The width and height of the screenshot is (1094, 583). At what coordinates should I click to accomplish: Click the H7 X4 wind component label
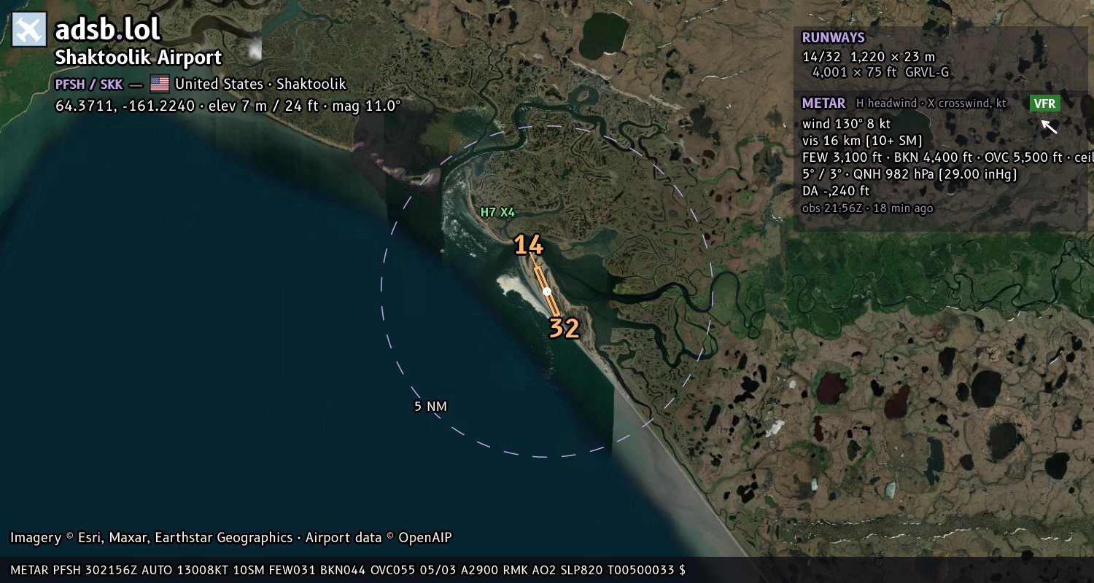[x=497, y=212]
